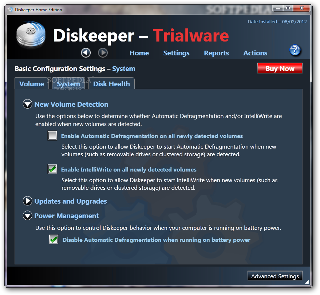Enable Automatic Defragmentation on newly detected volumes
The height and width of the screenshot is (295, 320).
coord(52,136)
